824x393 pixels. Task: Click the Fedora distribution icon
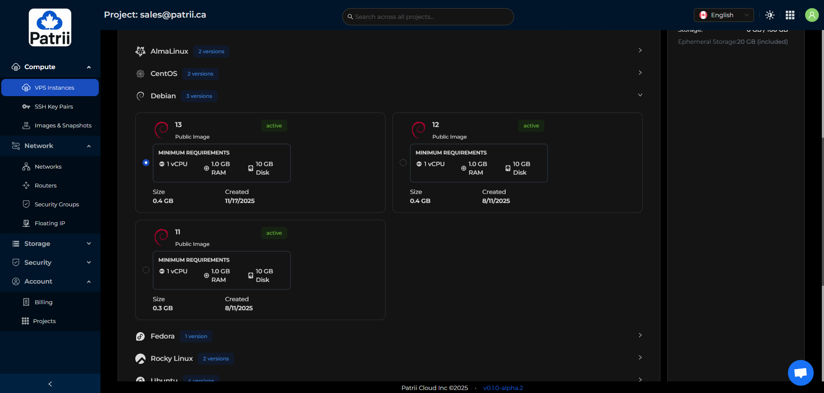click(140, 336)
